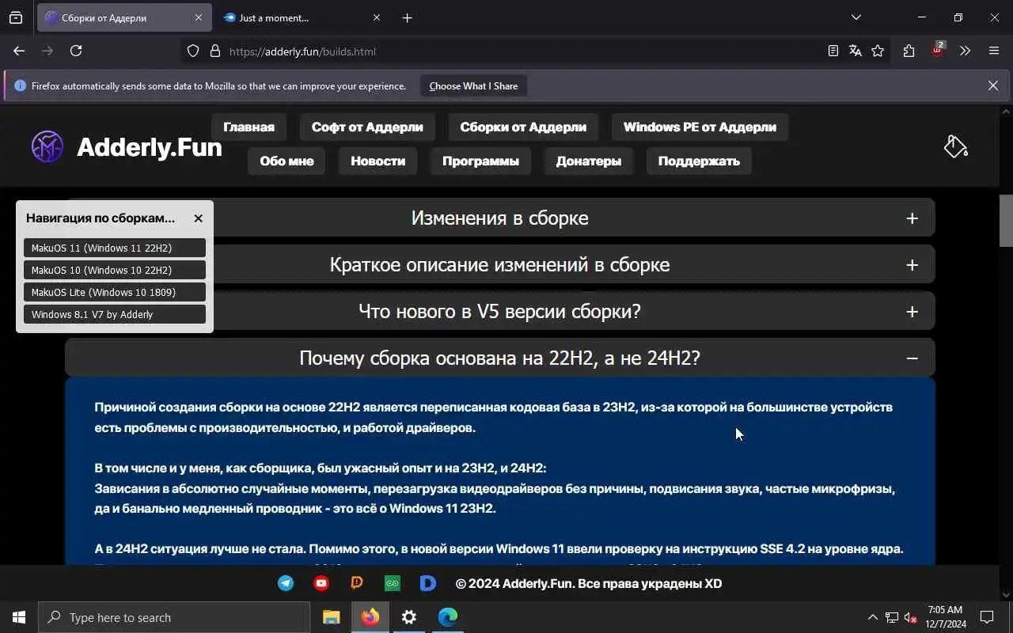Open the Windows Start menu

(x=19, y=617)
